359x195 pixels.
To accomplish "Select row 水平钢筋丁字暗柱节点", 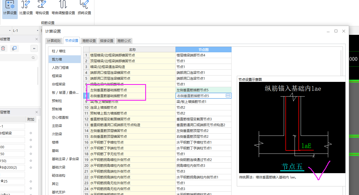I will pyautogui.click(x=132, y=142).
